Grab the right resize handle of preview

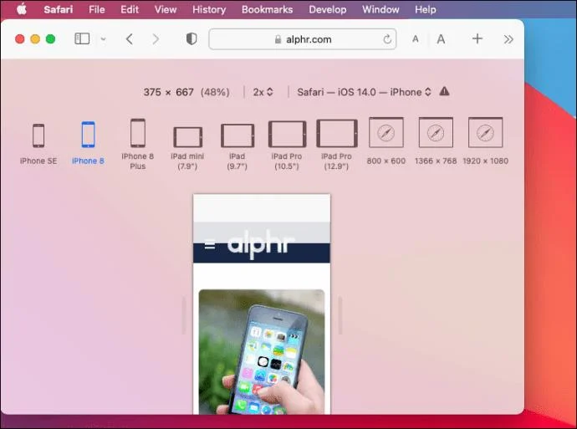point(340,315)
